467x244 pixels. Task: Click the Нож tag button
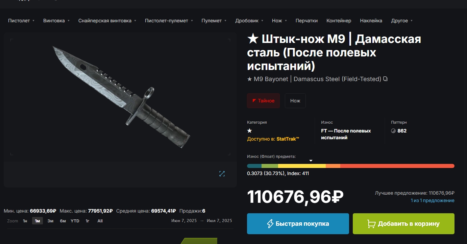pyautogui.click(x=295, y=101)
